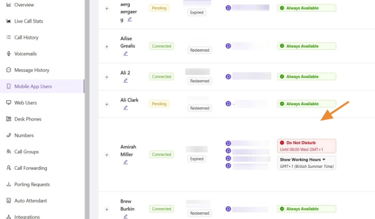The image size is (375, 219).
Task: Click the Mobile App Users phone icon
Action: tap(9, 86)
